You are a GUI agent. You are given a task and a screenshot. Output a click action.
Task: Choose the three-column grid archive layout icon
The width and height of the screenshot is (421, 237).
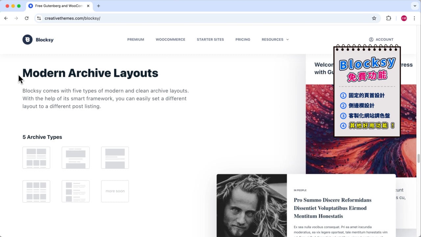click(x=36, y=191)
